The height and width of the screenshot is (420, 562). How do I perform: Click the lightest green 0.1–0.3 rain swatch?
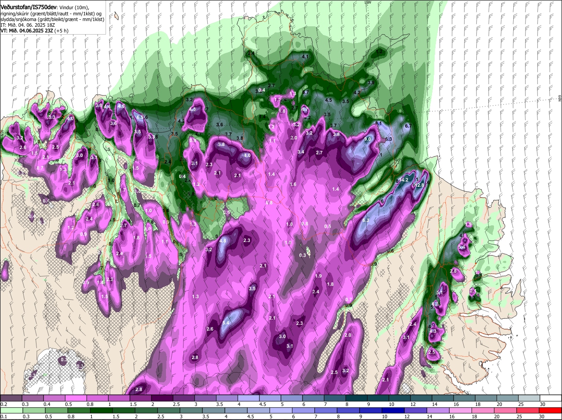point(12,410)
